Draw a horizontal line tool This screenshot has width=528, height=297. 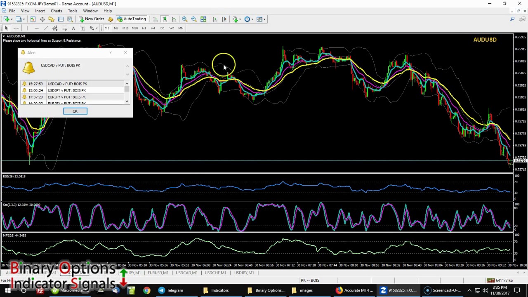[x=36, y=28]
